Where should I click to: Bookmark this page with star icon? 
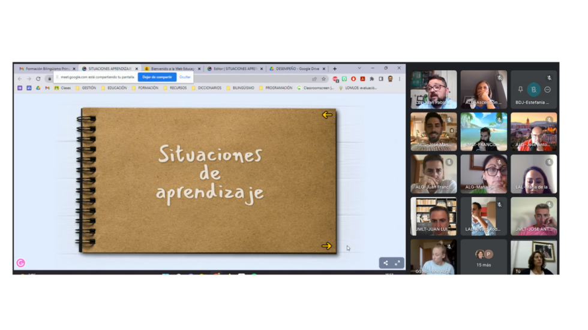[x=323, y=78]
